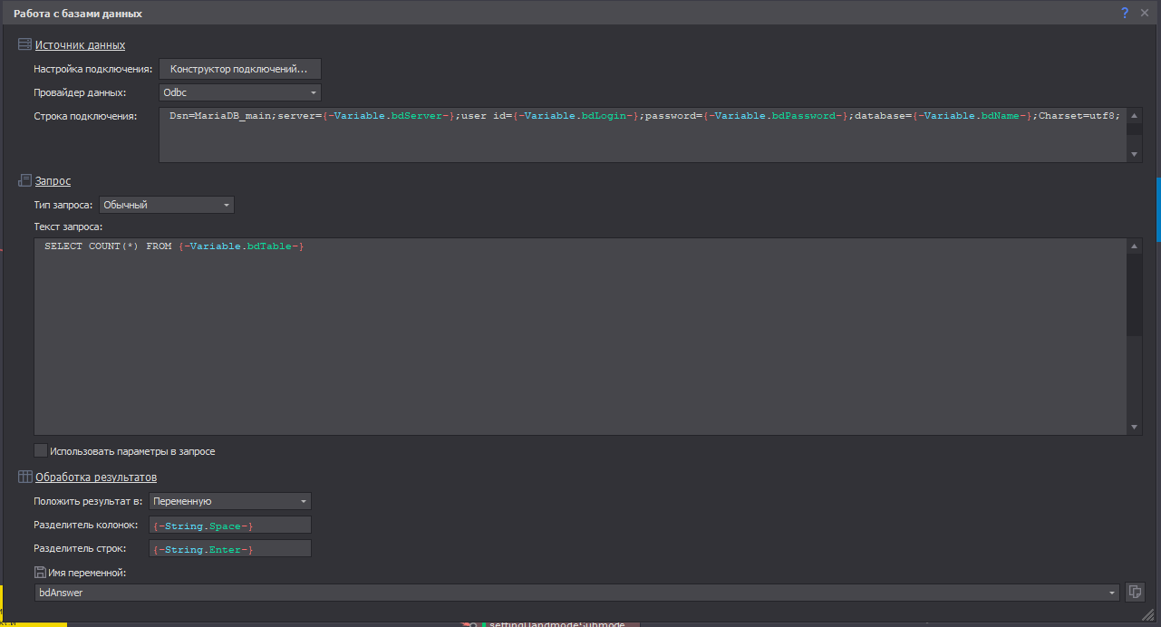Click the data source section icon

click(x=24, y=44)
